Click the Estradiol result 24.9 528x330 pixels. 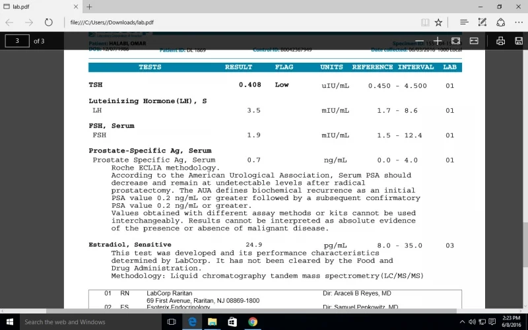point(253,245)
